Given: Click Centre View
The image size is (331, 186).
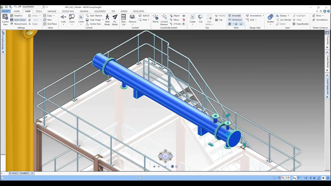Looking at the screenshot, I should click(x=93, y=24).
